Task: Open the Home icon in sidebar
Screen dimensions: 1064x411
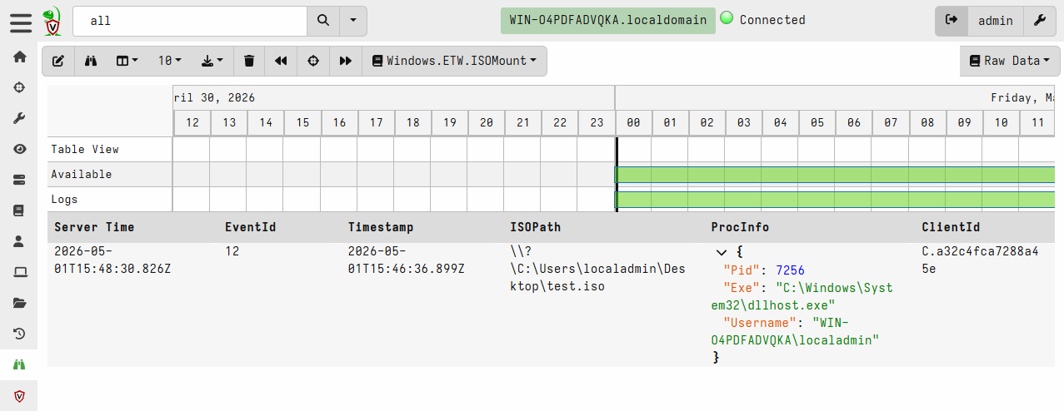Action: pyautogui.click(x=19, y=57)
